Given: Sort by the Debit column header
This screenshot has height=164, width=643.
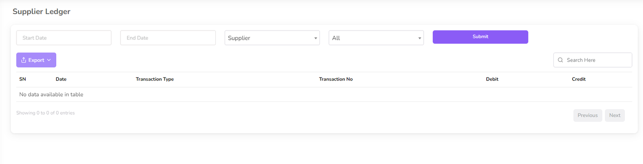Looking at the screenshot, I should [492, 79].
